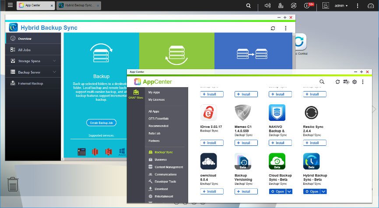Select Content Management category

[x=165, y=167]
